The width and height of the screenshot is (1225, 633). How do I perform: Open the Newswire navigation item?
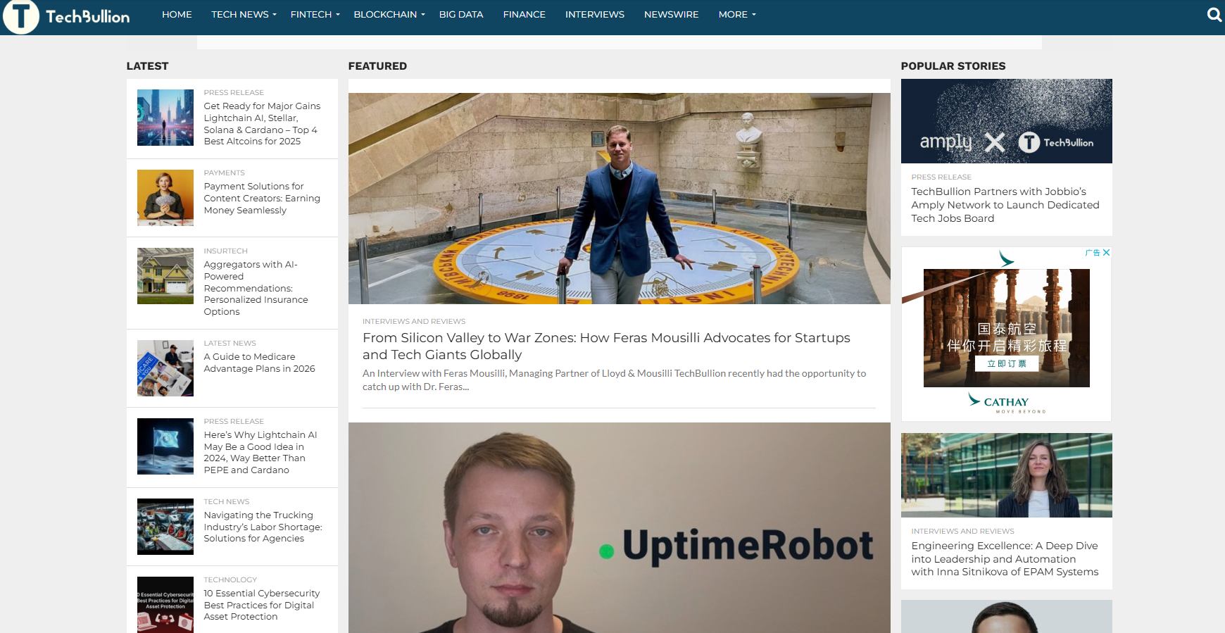671,15
